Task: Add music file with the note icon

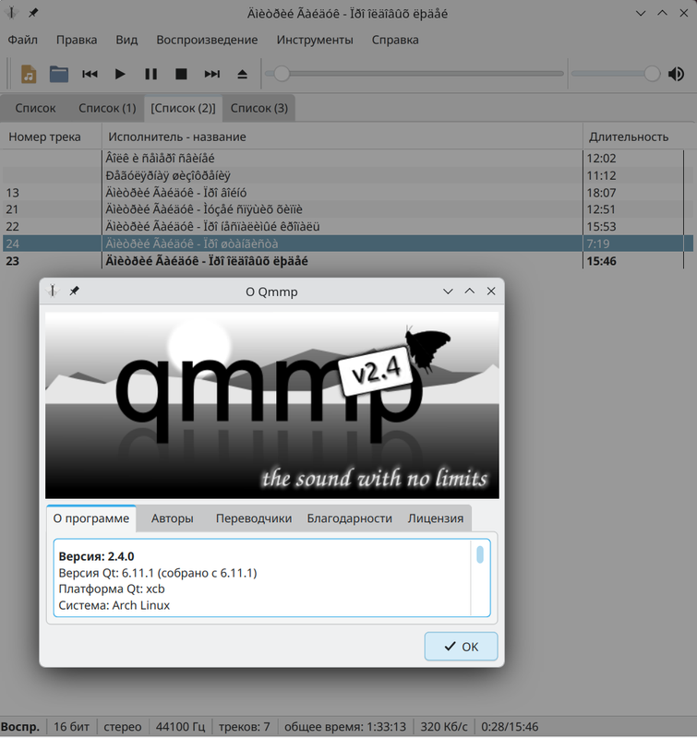Action: point(29,74)
